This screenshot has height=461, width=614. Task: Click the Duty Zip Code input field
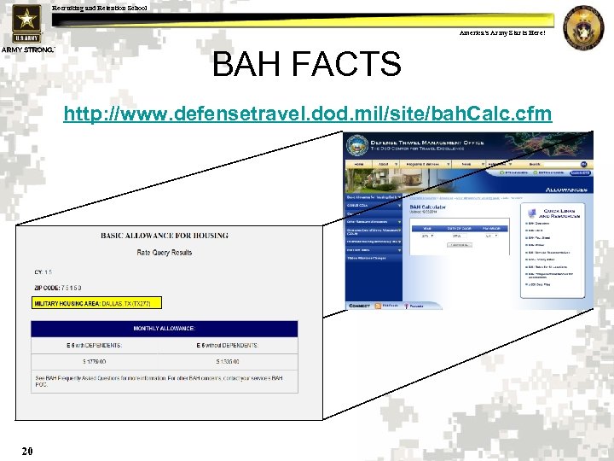click(459, 236)
